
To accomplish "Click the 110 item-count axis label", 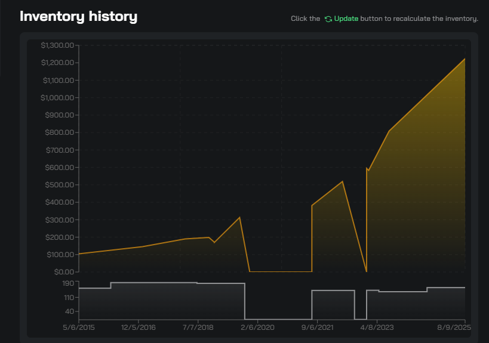I will pyautogui.click(x=69, y=298).
